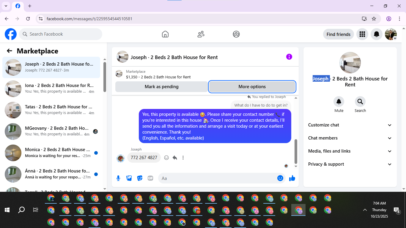406x228 pixels.
Task: Open the Chrome three-dot menu
Action: pos(399,19)
